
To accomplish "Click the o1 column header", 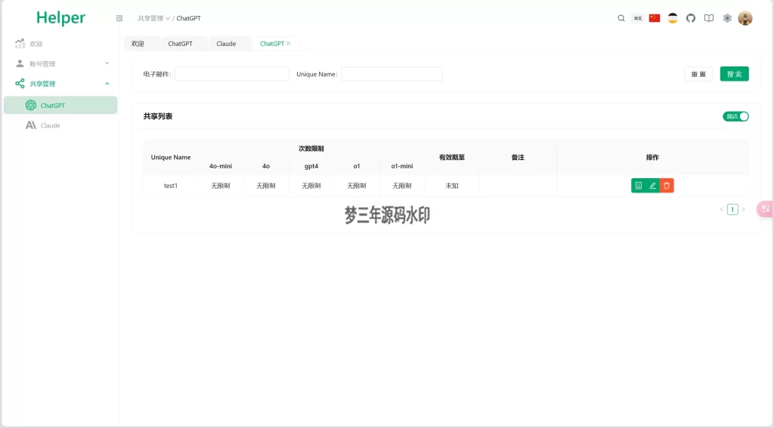I will click(x=357, y=166).
